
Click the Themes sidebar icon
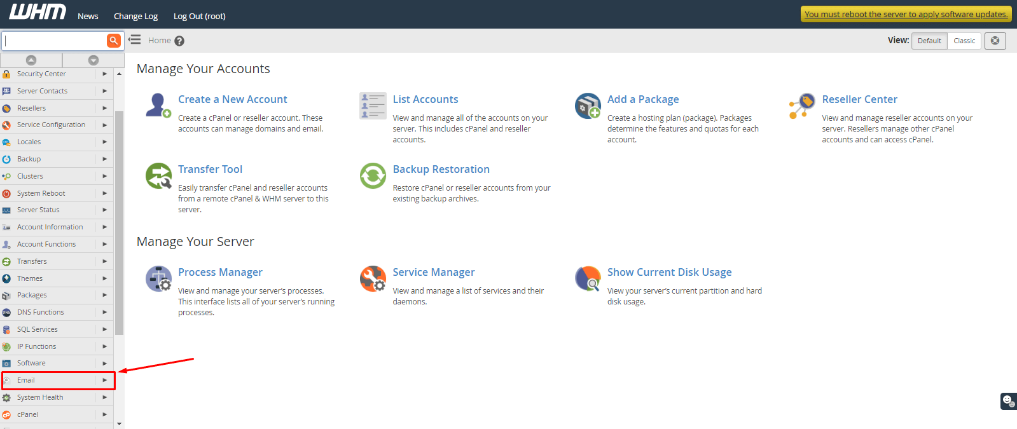(x=6, y=278)
